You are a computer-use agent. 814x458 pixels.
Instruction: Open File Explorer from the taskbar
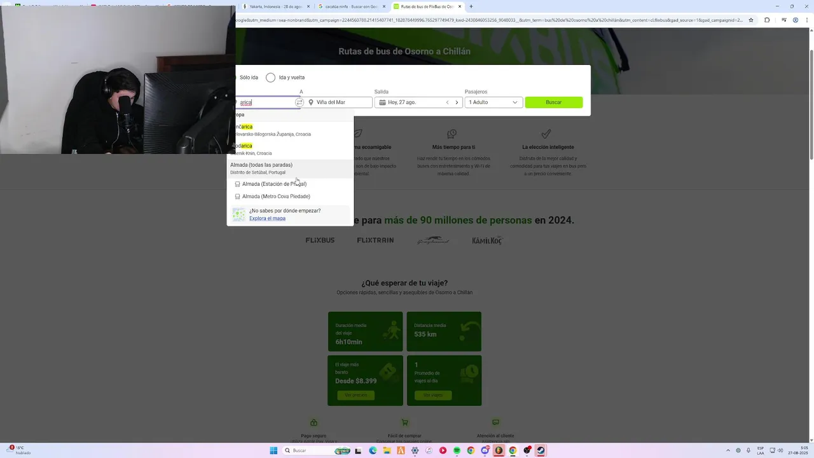pyautogui.click(x=387, y=450)
